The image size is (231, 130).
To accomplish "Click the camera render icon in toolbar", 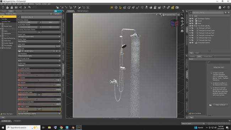I will pos(177,7).
